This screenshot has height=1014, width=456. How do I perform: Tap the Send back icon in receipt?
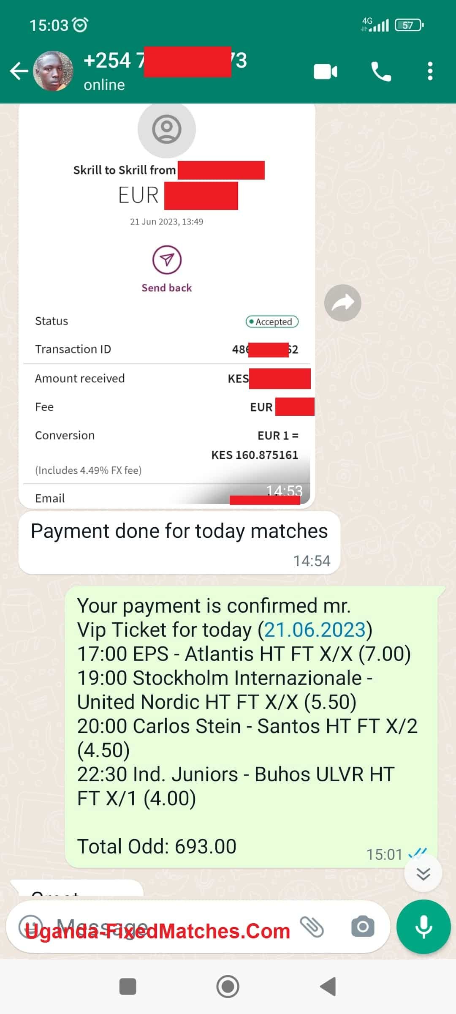(167, 259)
